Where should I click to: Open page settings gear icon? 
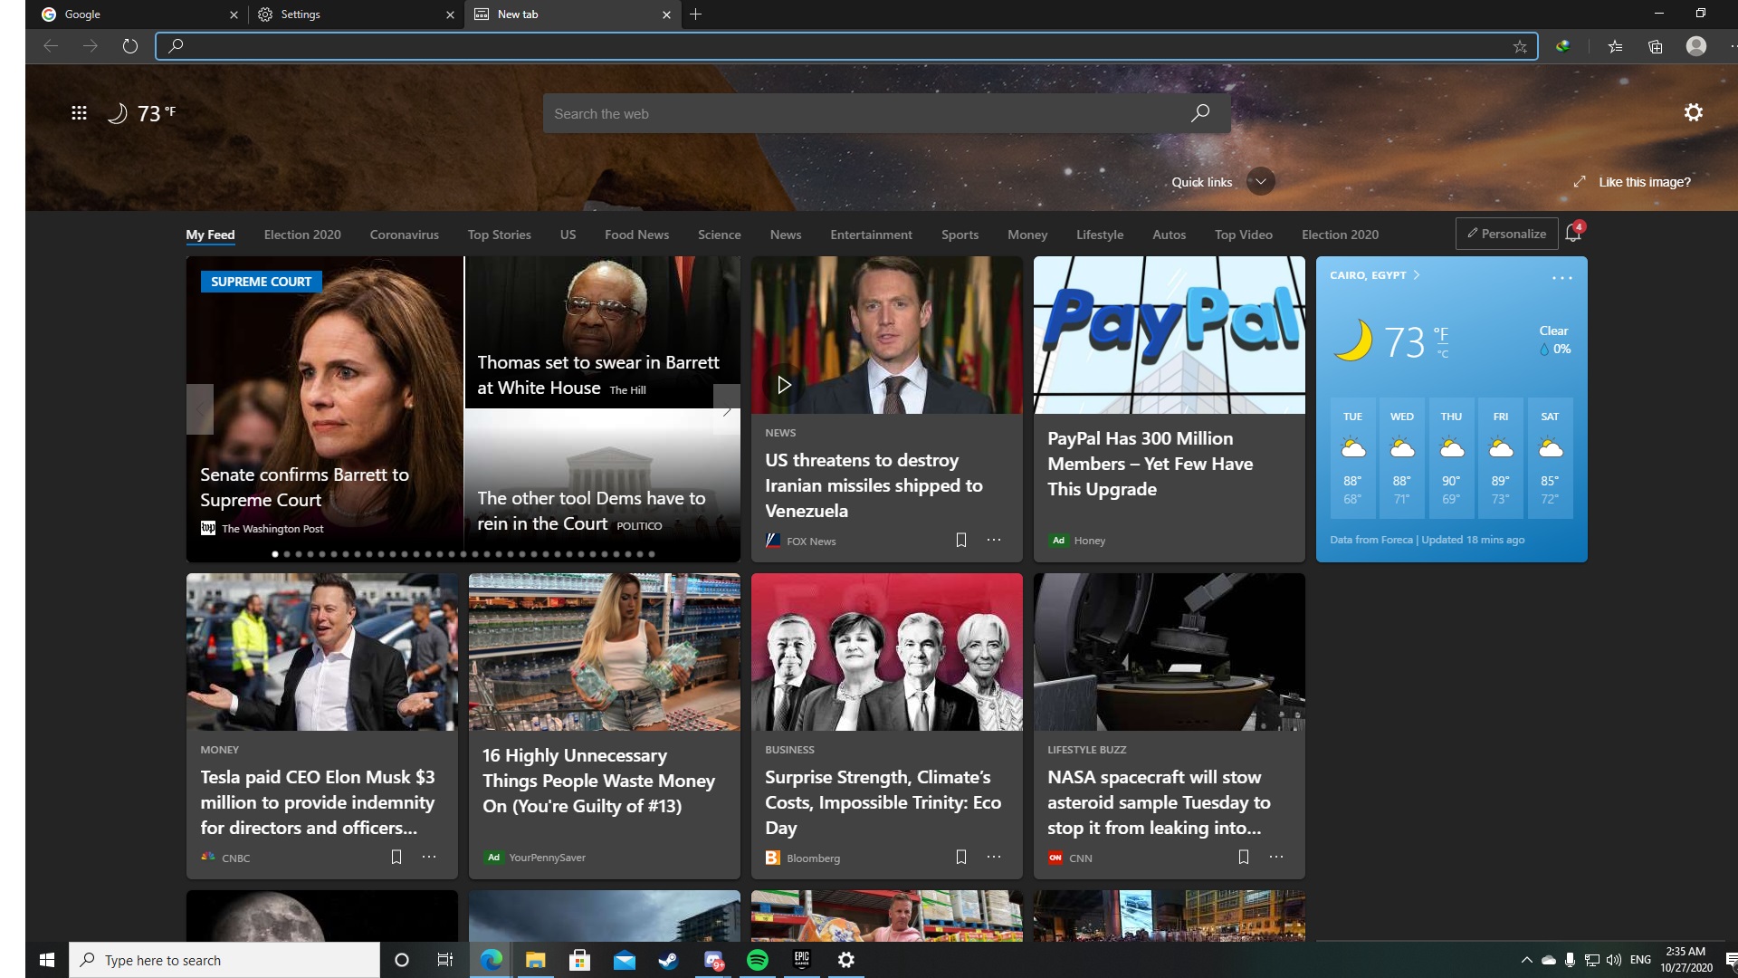[x=1693, y=112]
